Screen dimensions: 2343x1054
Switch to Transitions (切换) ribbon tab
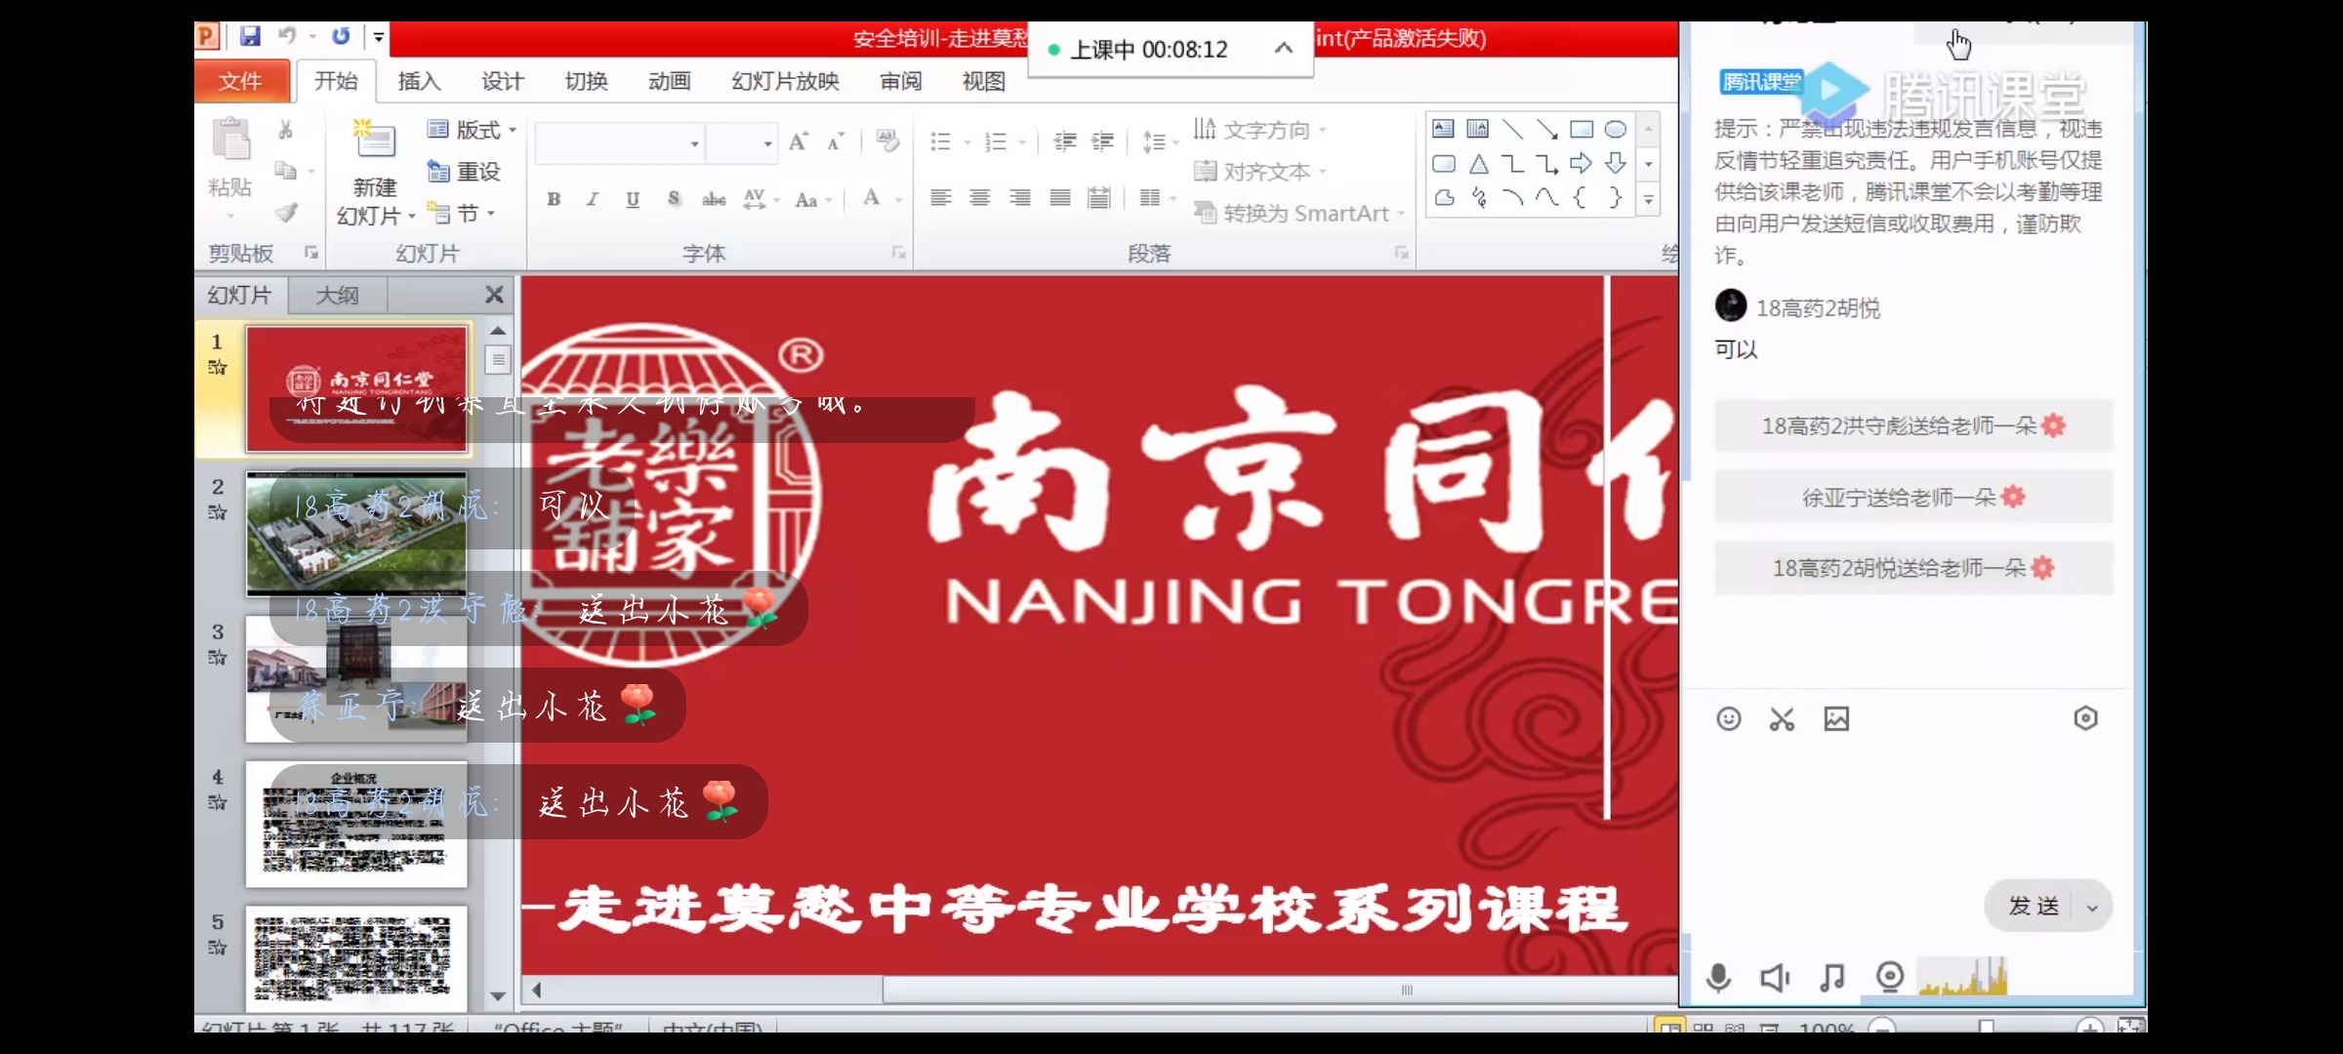point(586,81)
